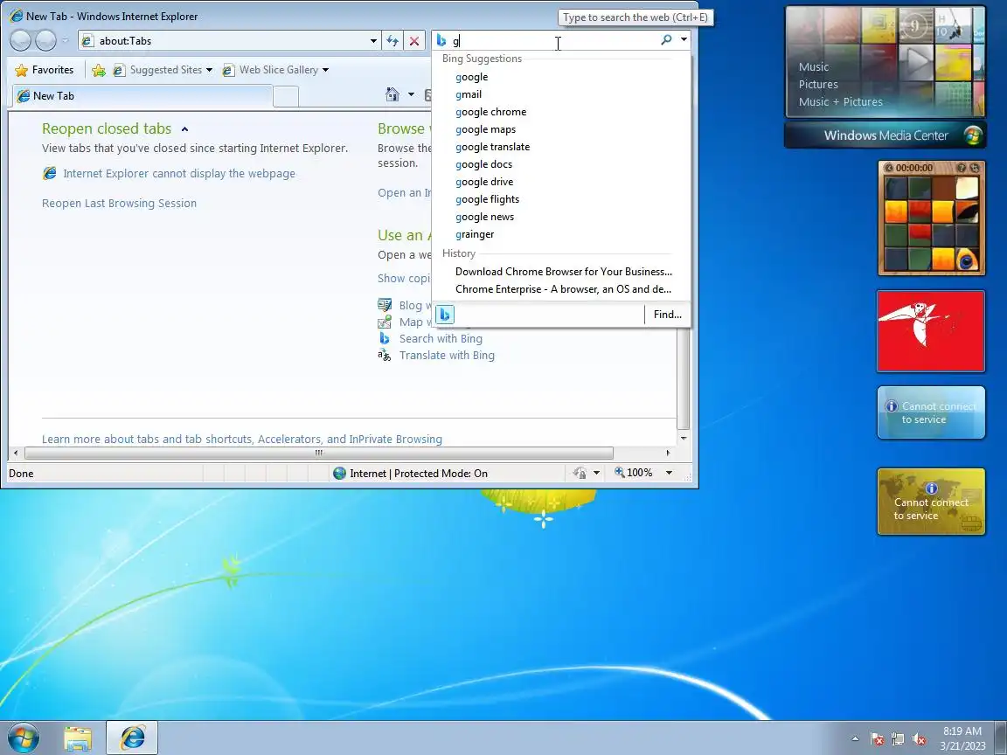Open the zoom level dropdown arrow
1007x755 pixels.
click(670, 473)
